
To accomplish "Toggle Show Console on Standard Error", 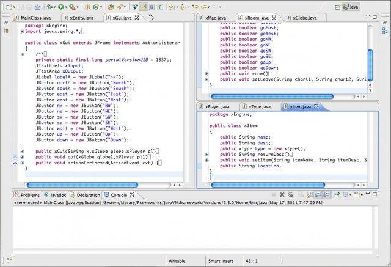I will point(326,195).
